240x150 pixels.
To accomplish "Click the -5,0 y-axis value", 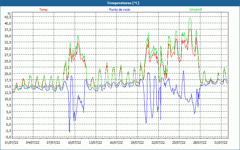I will point(8,137).
